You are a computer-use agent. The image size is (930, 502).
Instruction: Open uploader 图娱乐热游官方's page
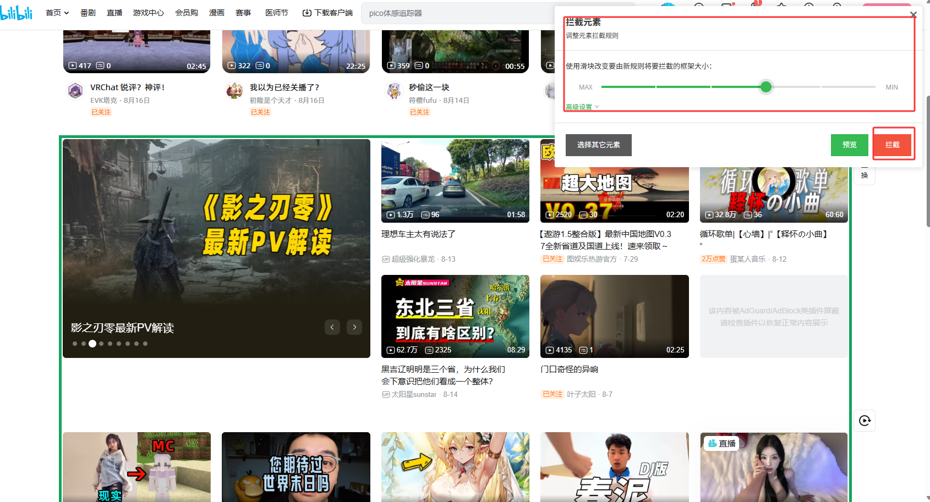[x=592, y=259]
